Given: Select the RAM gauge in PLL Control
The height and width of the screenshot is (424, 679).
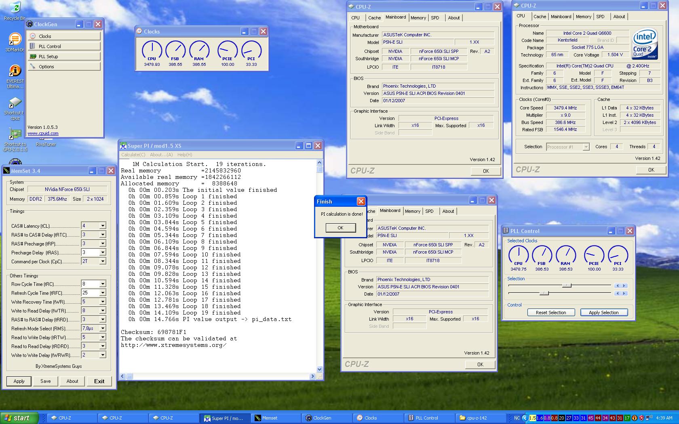Looking at the screenshot, I should 566,258.
